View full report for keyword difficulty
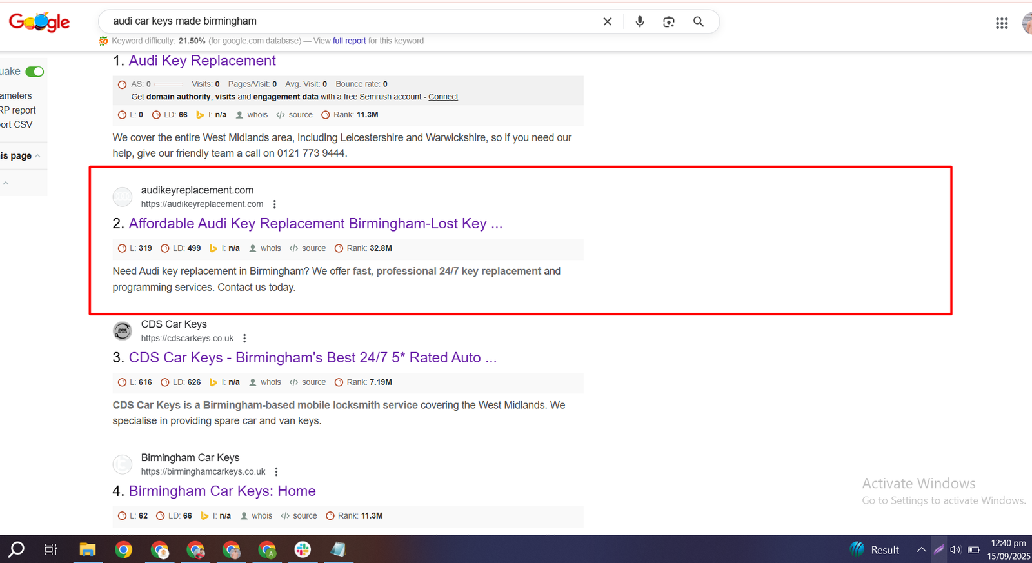Viewport: 1032px width, 563px height. point(349,41)
